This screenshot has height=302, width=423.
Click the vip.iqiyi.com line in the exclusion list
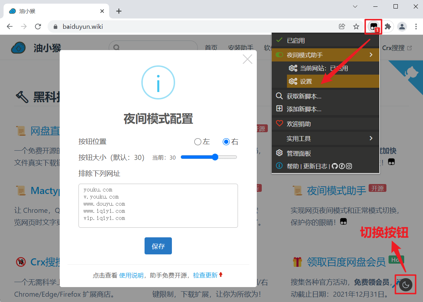(x=104, y=218)
